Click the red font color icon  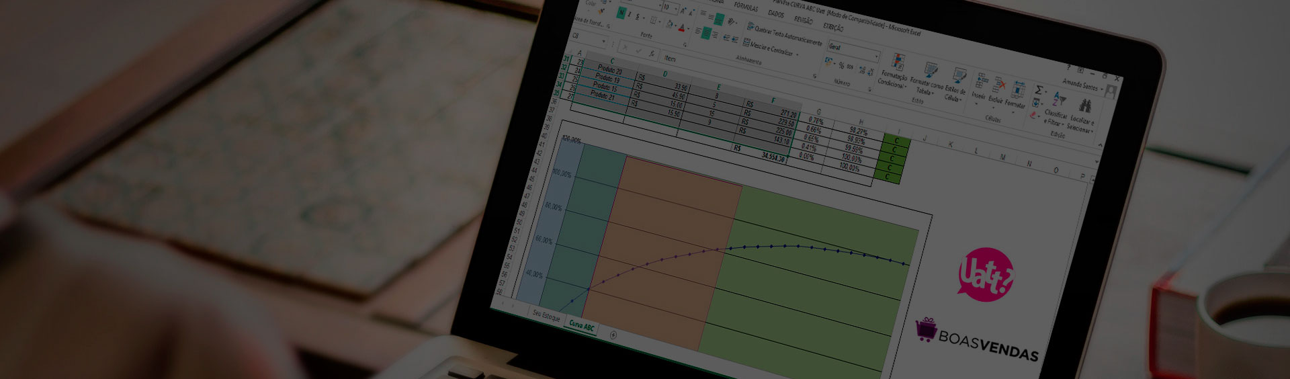(682, 28)
